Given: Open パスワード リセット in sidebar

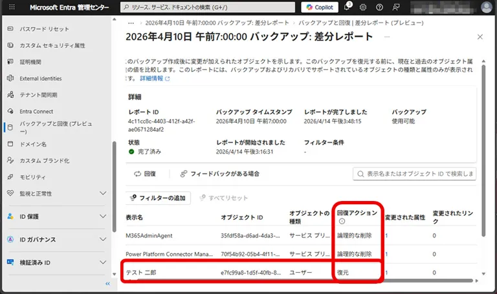Looking at the screenshot, I should [44, 29].
